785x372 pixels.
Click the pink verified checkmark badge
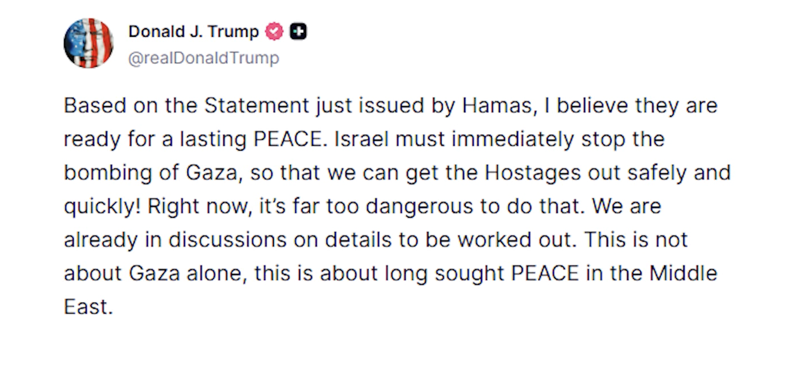coord(274,32)
